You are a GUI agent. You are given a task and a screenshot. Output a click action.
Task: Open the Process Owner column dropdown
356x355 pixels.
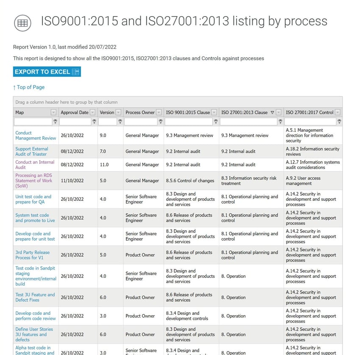click(x=159, y=112)
